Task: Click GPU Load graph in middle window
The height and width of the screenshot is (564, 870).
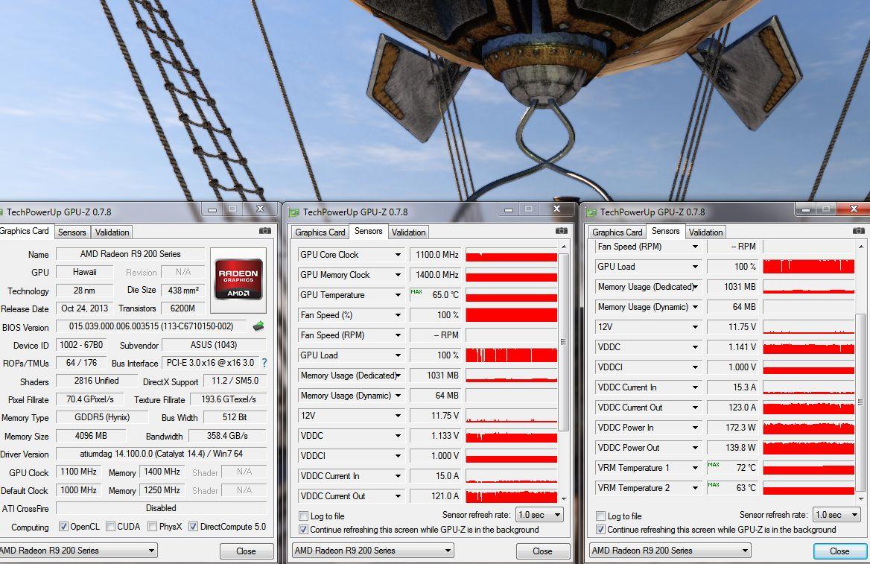Action: coord(512,355)
